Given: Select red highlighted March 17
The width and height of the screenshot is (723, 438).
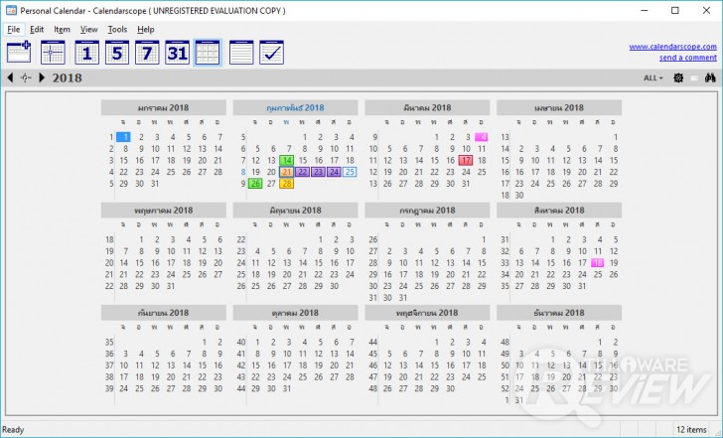Looking at the screenshot, I should 466,161.
